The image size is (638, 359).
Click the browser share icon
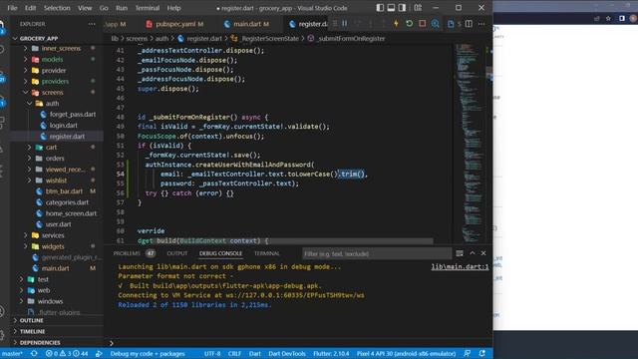pos(596,18)
